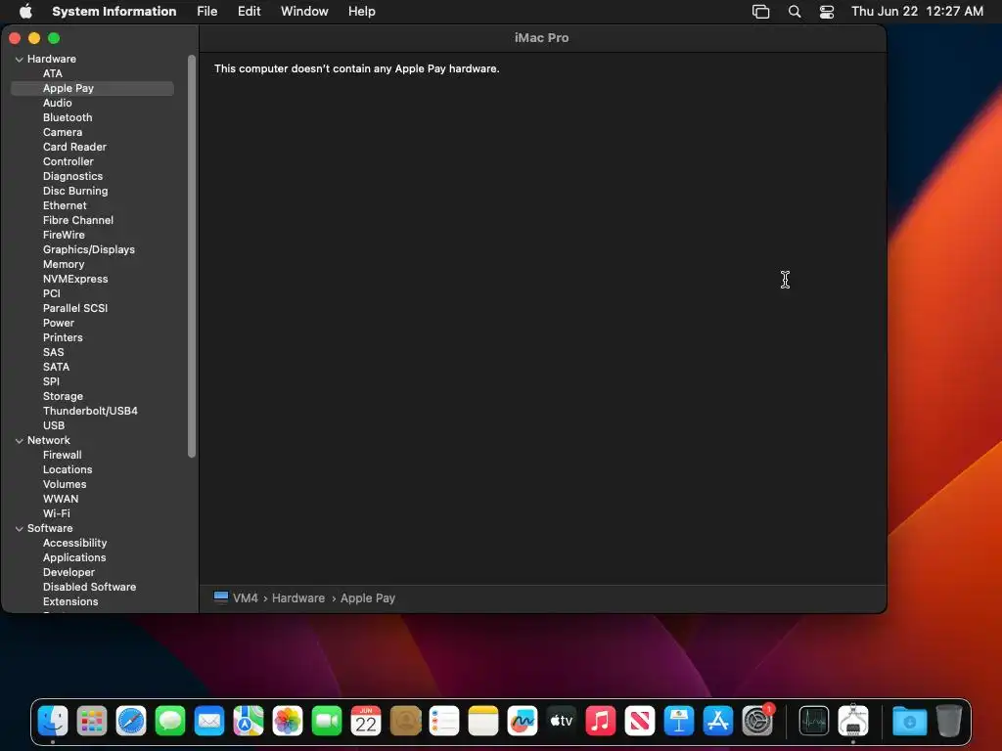Screen dimensions: 1002x751
Task: Select Audio in the sidebar
Action: click(x=58, y=103)
